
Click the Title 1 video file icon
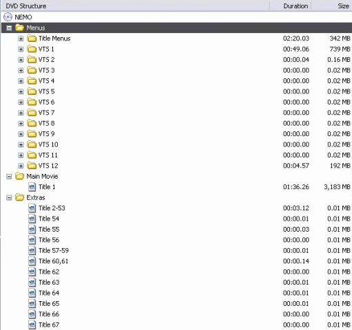(32, 187)
